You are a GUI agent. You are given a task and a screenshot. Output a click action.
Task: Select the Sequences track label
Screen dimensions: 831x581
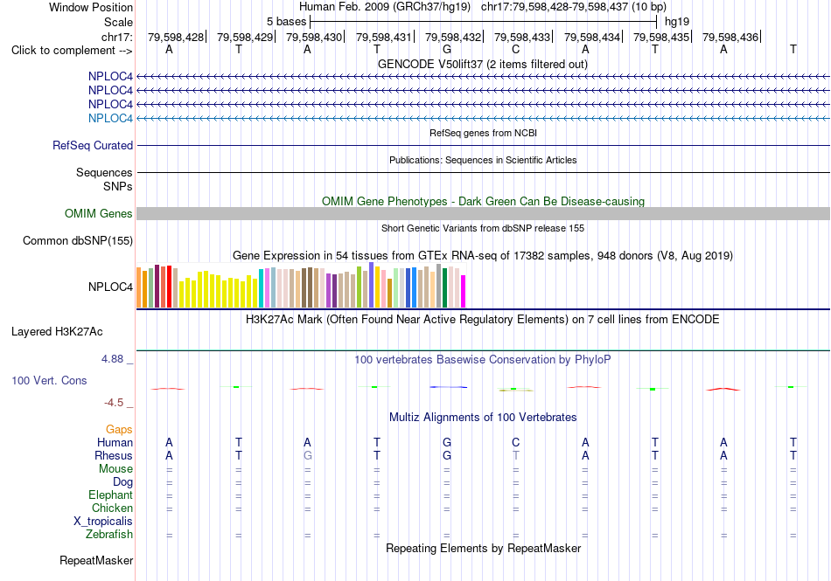[104, 172]
